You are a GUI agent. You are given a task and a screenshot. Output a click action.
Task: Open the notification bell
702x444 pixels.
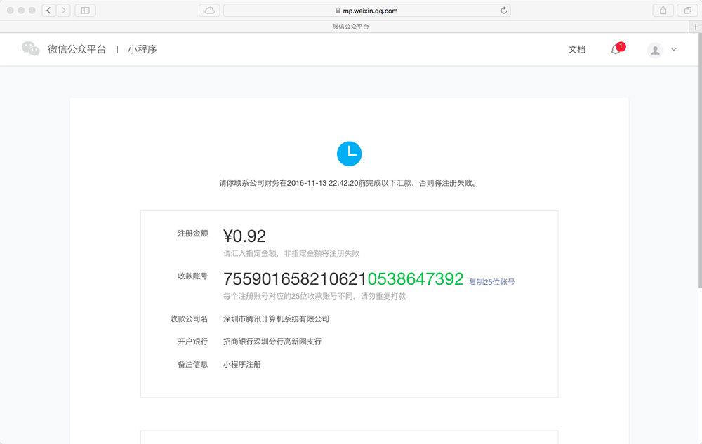pyautogui.click(x=616, y=49)
